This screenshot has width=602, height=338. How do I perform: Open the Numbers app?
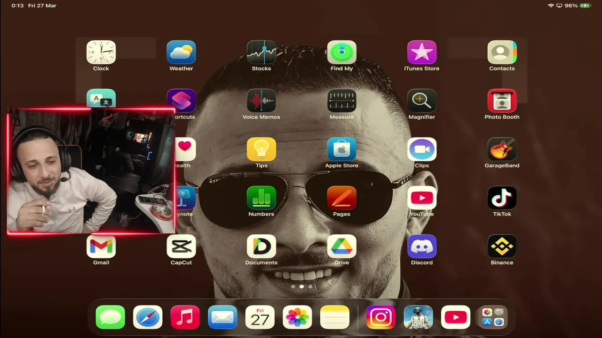click(x=261, y=198)
